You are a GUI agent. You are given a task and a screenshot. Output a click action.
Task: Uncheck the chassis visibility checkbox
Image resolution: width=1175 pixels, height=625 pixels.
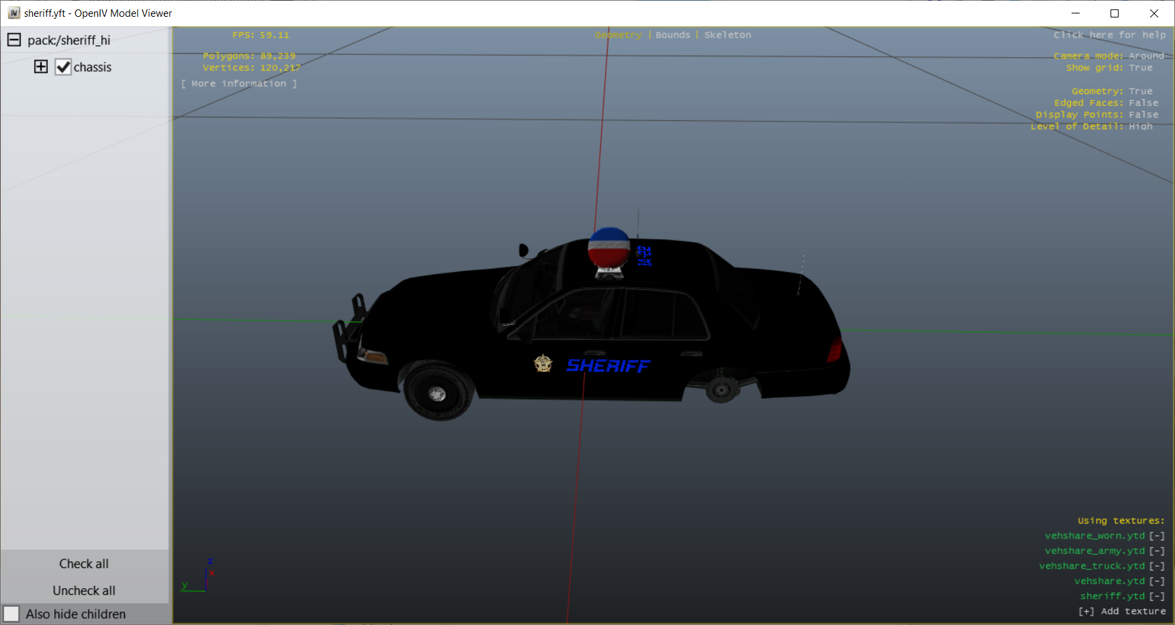(x=63, y=67)
